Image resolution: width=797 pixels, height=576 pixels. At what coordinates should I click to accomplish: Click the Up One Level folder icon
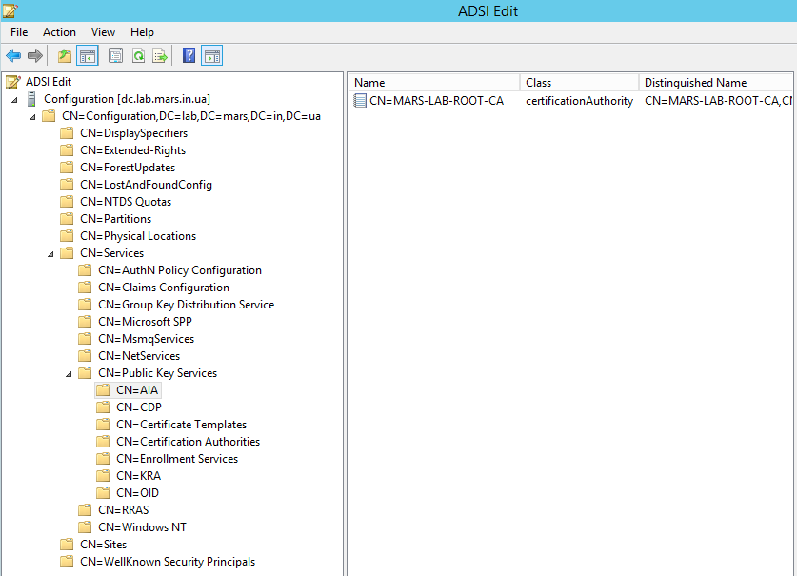point(65,56)
